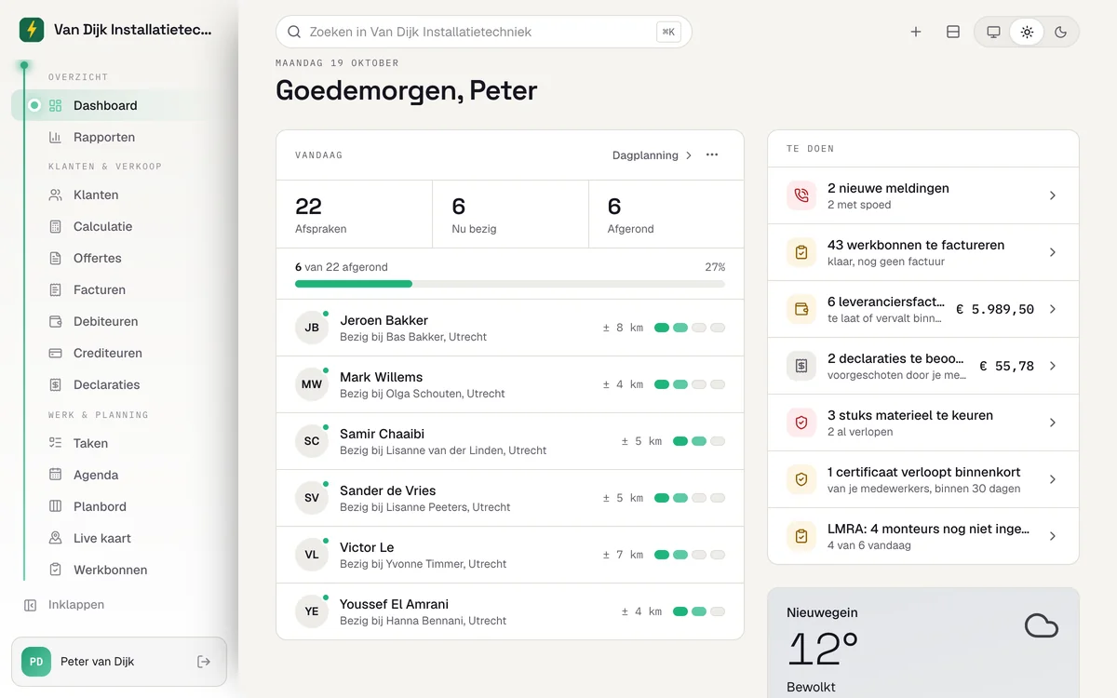Click the Werkbonnen clipboard icon
The width and height of the screenshot is (1117, 698).
(55, 570)
